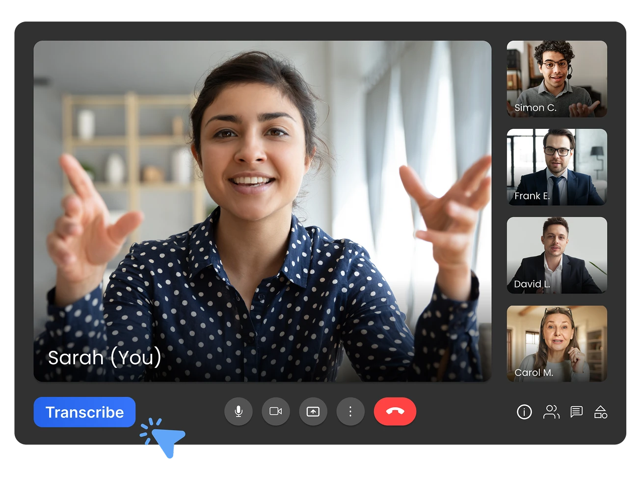Click the video camera icon
Viewport: 641px width, 490px height.
[x=276, y=412]
